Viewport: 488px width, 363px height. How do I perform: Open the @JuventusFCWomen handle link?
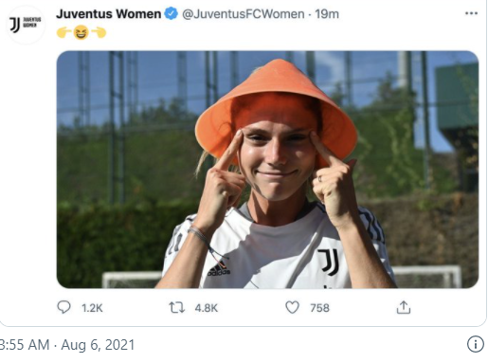244,14
